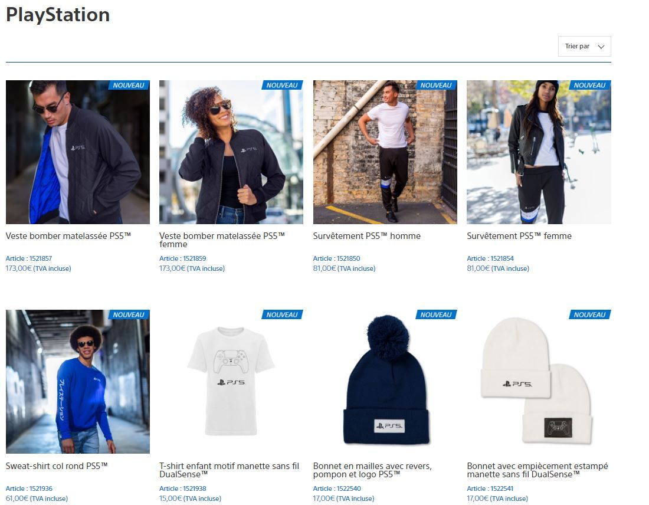Select the white DualSense kids T-shirt image
The image size is (649, 505).
click(x=231, y=382)
